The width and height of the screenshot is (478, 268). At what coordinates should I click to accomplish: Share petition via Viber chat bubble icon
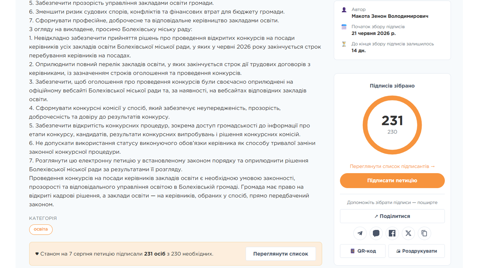376,233
